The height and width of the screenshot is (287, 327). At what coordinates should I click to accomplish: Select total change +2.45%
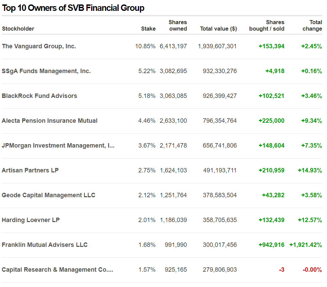[312, 46]
